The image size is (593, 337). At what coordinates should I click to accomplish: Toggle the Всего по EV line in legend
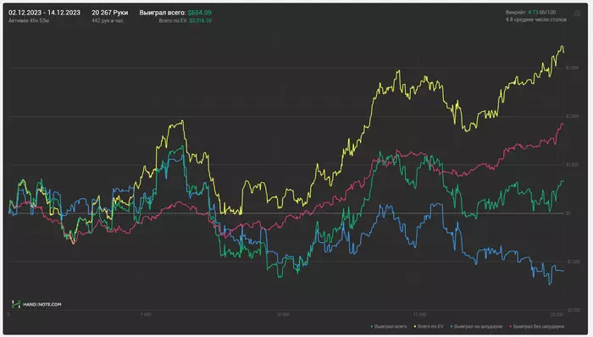coord(430,327)
